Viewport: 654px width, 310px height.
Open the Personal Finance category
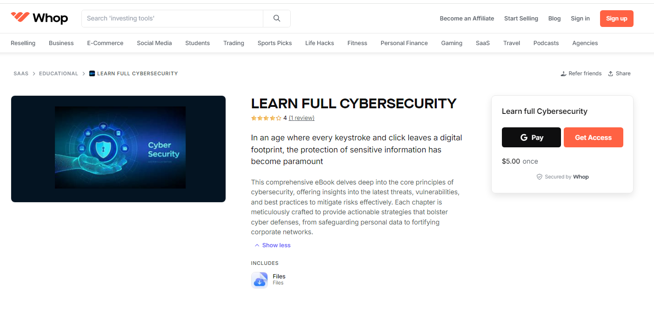tap(404, 43)
